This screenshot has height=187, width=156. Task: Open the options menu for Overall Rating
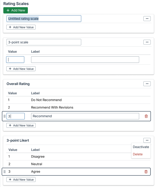pyautogui.click(x=147, y=84)
